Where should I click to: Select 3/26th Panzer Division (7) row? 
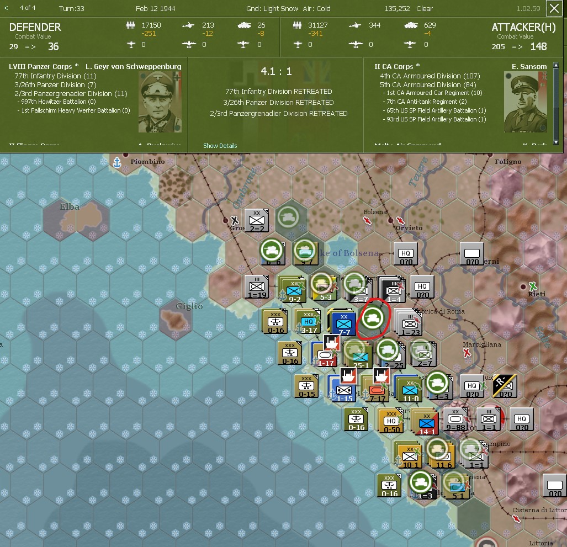tap(55, 84)
